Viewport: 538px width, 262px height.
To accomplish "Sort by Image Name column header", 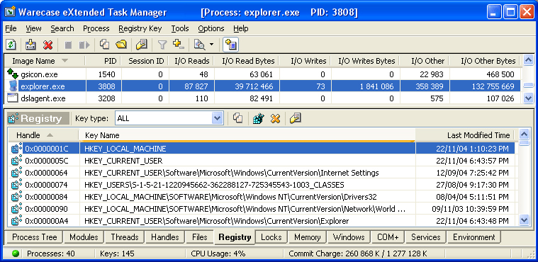I will (x=45, y=61).
